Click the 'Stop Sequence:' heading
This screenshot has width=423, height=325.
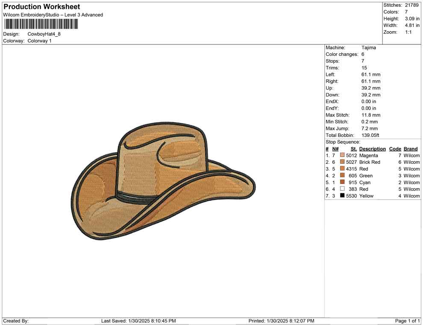click(x=343, y=142)
